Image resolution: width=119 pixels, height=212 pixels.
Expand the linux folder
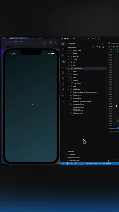[x=68, y=71]
